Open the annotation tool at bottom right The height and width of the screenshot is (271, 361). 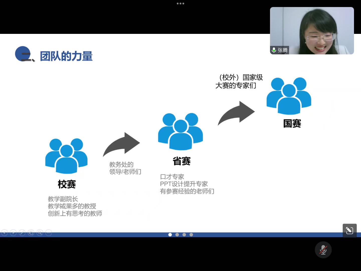[x=349, y=230]
